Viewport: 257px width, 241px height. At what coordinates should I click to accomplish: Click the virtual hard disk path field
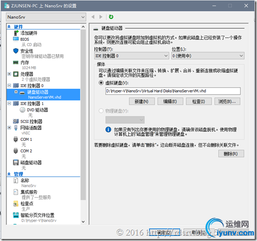[x=173, y=91]
